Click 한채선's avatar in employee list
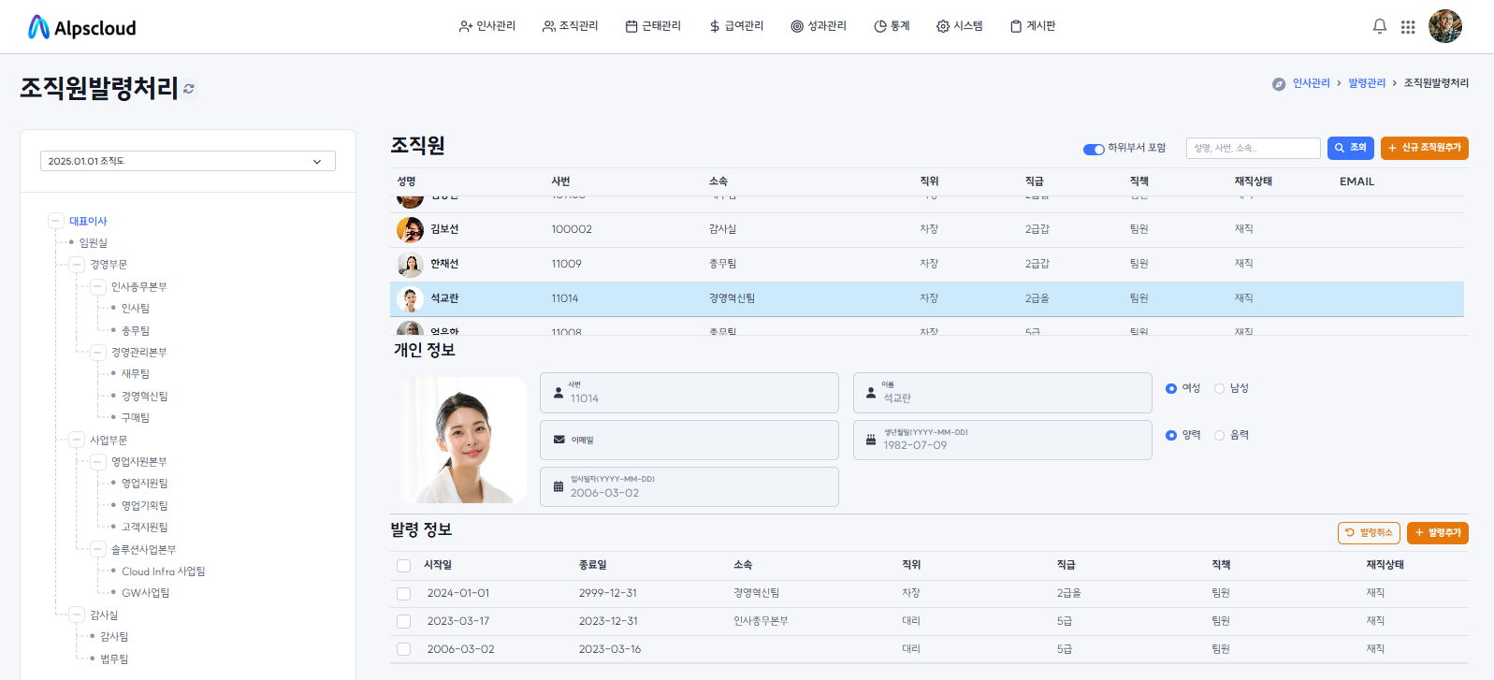1494x680 pixels. [410, 265]
